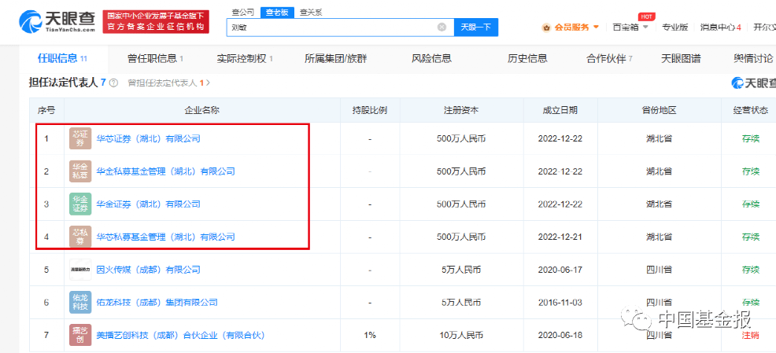Click the 华芯私募 logo in row 4
Image resolution: width=776 pixels, height=353 pixels.
(x=80, y=237)
